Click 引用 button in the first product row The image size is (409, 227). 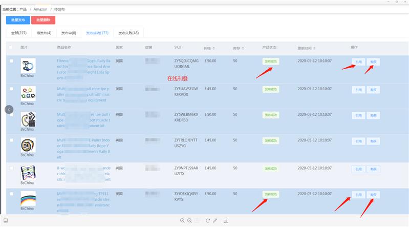tap(358, 61)
